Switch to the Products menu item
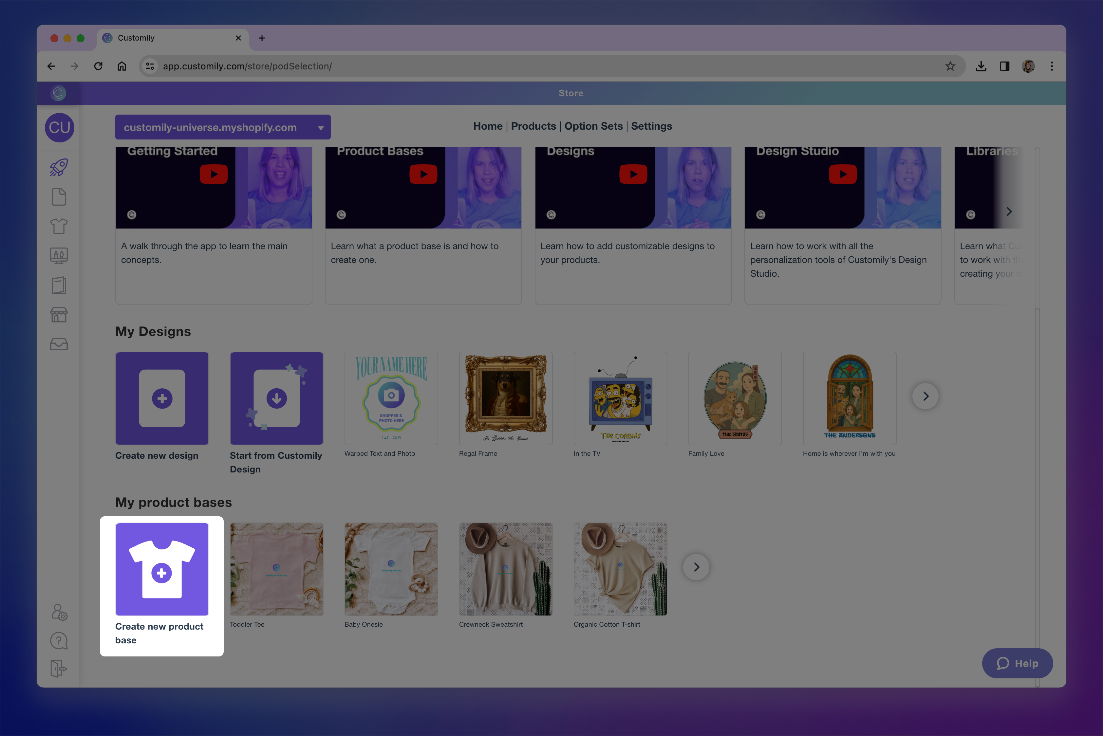1103x736 pixels. pos(533,126)
